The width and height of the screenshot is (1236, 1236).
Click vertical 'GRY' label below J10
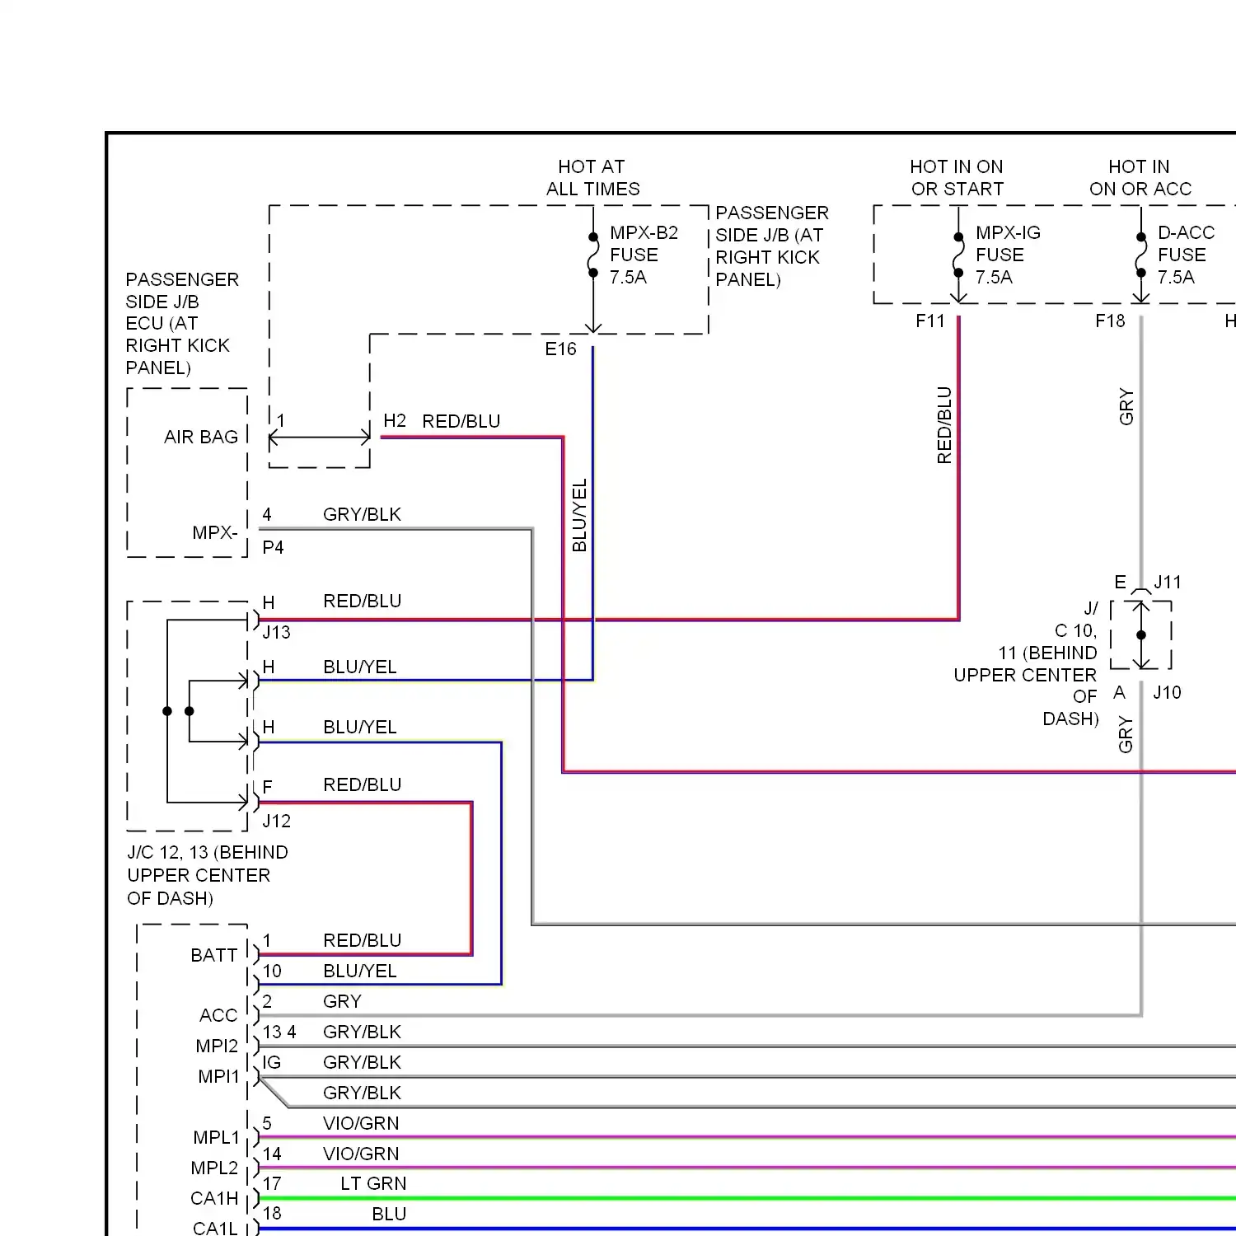(1126, 735)
